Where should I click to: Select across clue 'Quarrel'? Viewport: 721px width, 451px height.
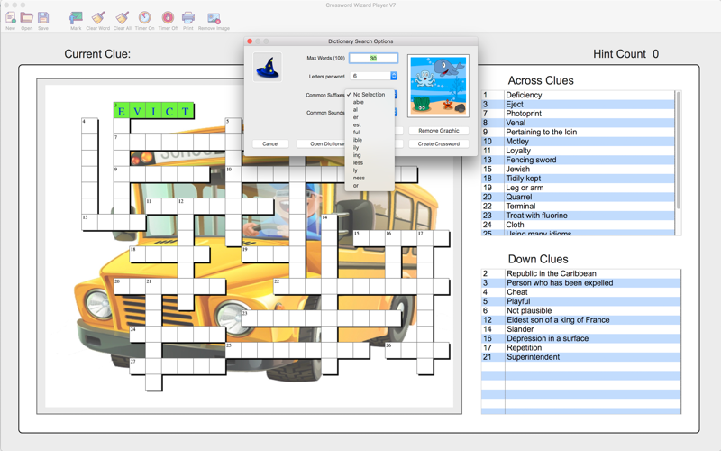pyautogui.click(x=578, y=197)
